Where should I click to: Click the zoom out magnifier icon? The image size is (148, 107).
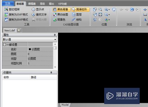[106, 14]
